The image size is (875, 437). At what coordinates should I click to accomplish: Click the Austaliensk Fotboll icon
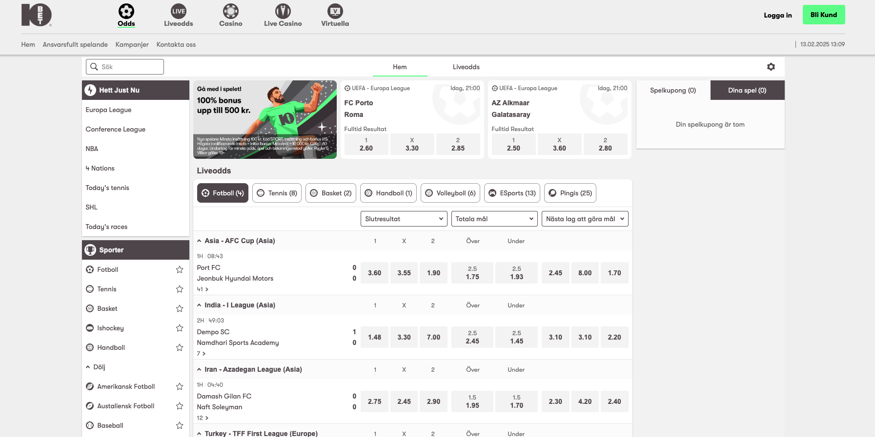pyautogui.click(x=90, y=406)
